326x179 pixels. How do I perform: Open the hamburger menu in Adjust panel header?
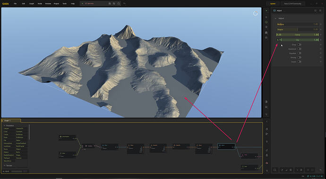(x=320, y=10)
